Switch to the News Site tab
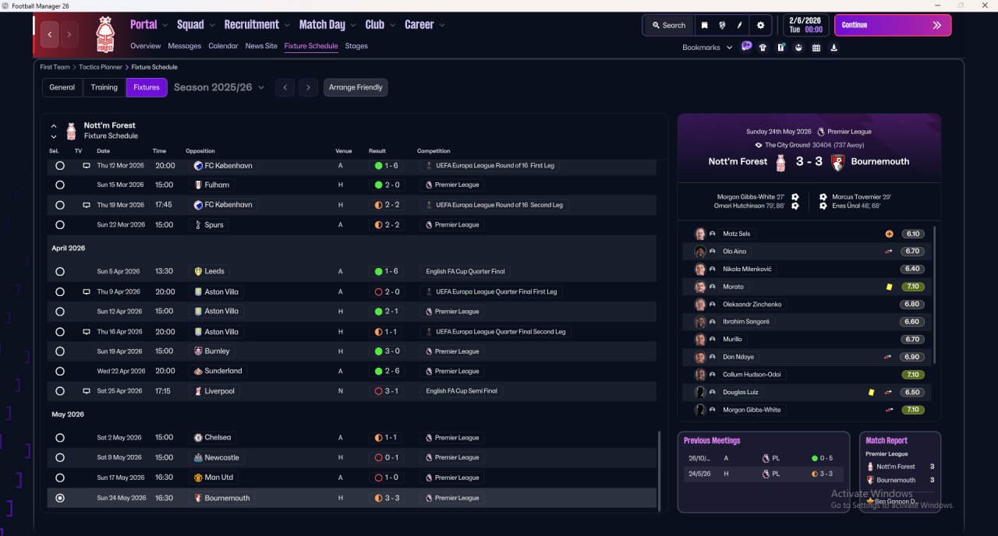The image size is (998, 536). click(261, 46)
